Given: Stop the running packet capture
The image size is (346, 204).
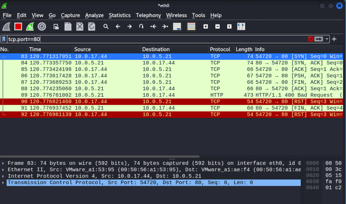Looking at the screenshot, I should pyautogui.click(x=18, y=27).
